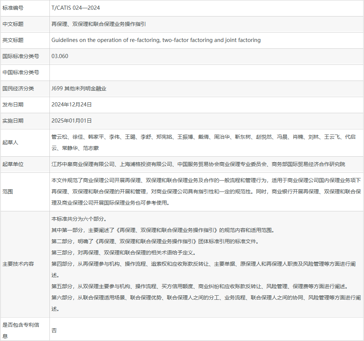The image size is (364, 341).
Task: Click the standard number T/CATIS 024—2024
Action: click(x=76, y=8)
